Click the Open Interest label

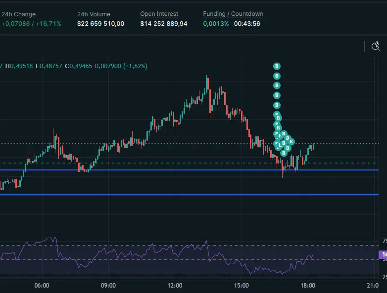pyautogui.click(x=159, y=14)
